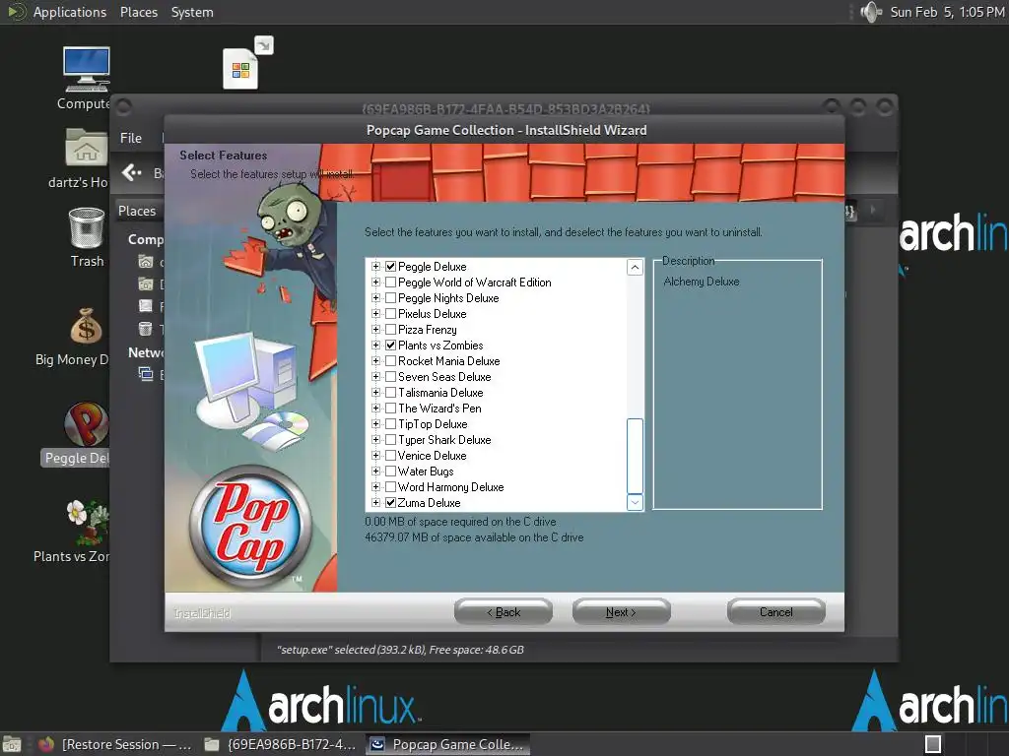Screen dimensions: 1009x756
Task: Open dartz's Home folder icon
Action: tap(87, 148)
